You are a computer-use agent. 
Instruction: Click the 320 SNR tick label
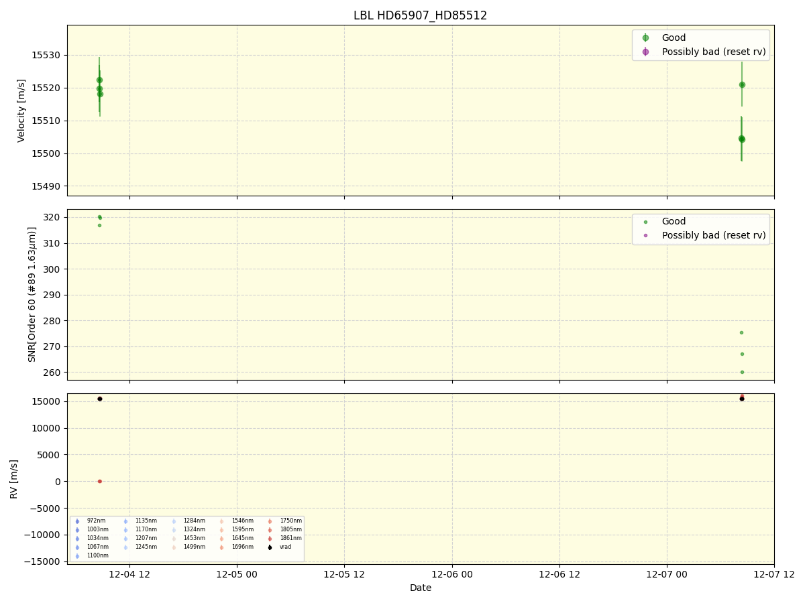pyautogui.click(x=52, y=218)
